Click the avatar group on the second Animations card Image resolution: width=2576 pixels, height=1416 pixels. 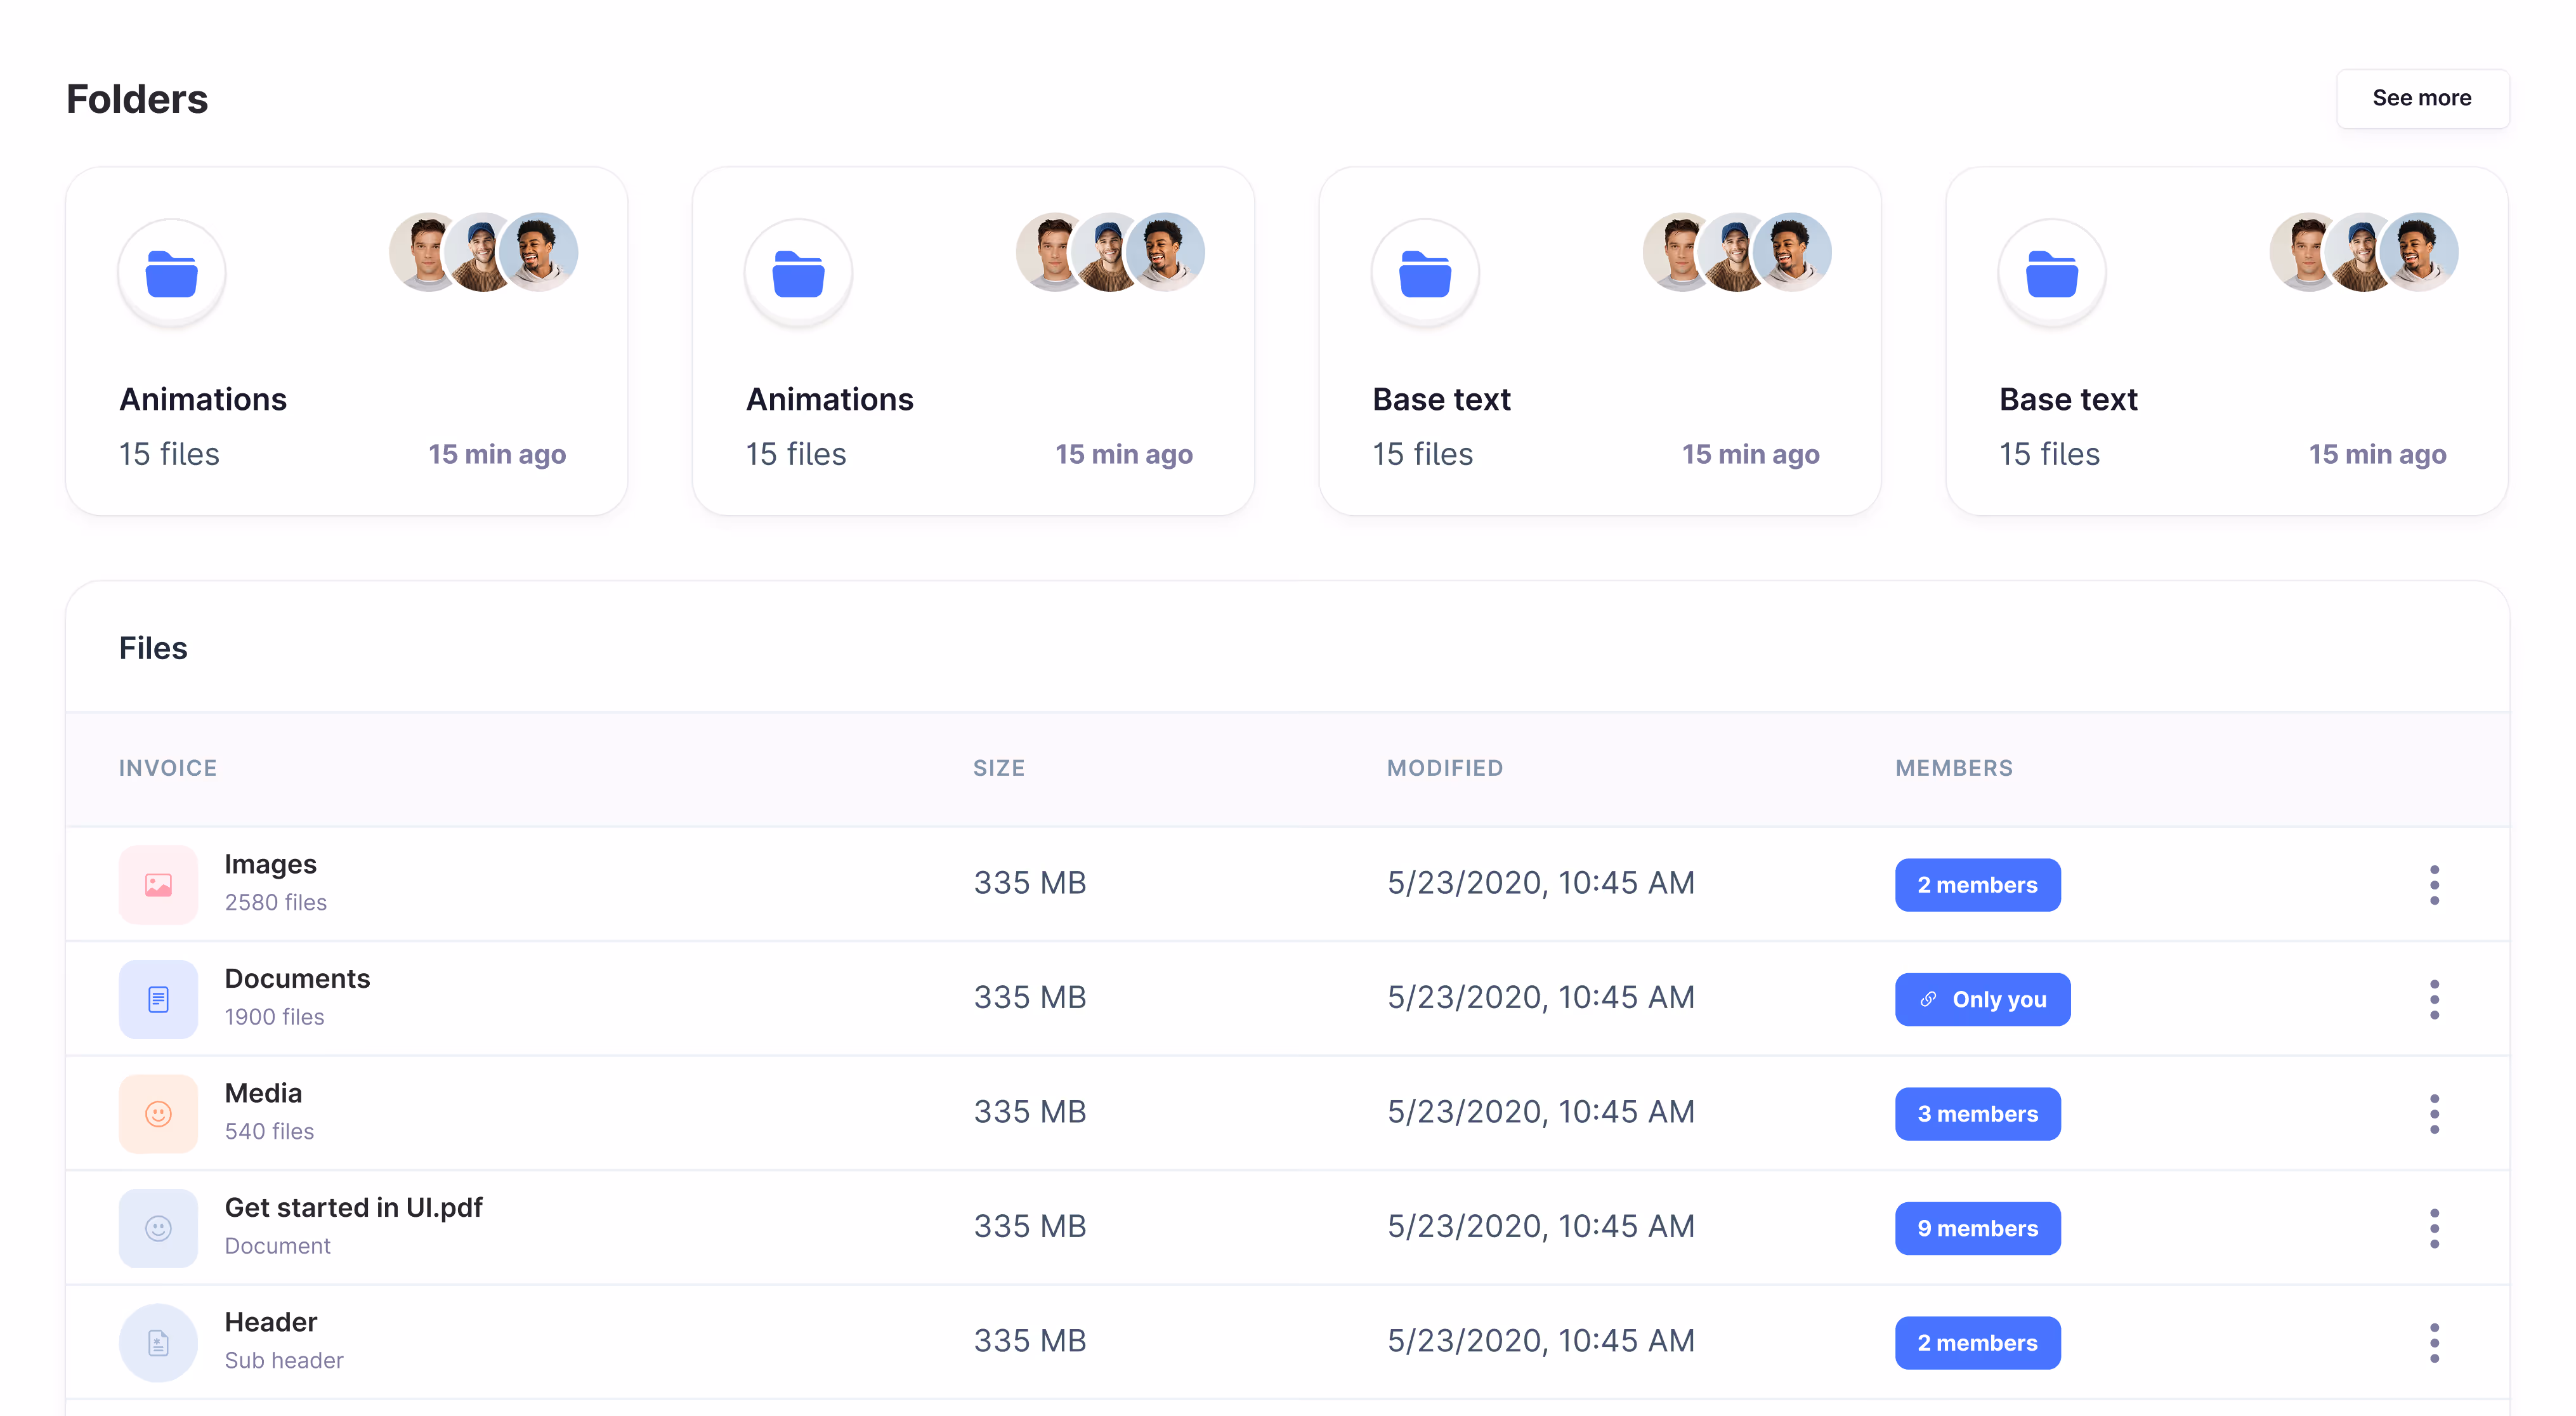coord(1110,252)
